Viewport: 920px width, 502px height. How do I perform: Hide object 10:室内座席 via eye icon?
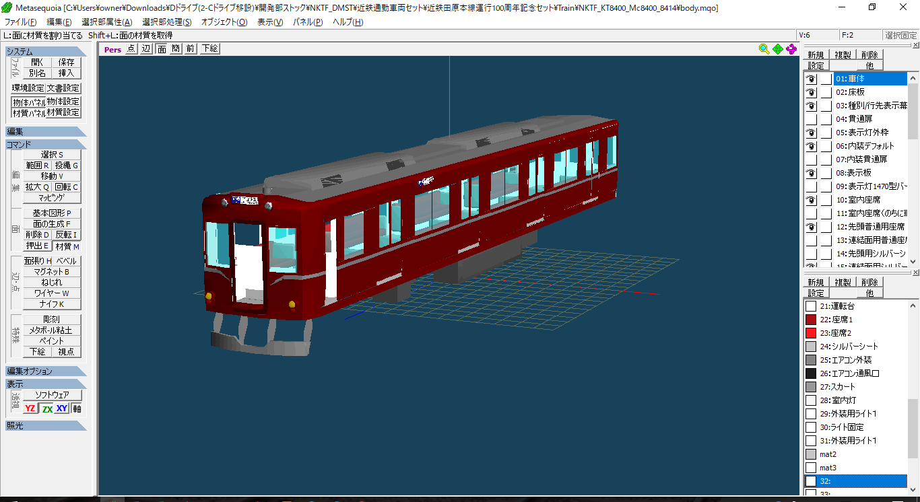[x=812, y=200]
